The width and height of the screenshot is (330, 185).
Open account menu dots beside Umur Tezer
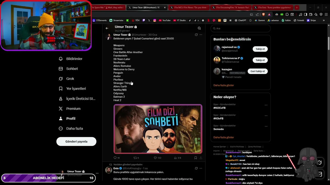pyautogui.click(x=97, y=173)
